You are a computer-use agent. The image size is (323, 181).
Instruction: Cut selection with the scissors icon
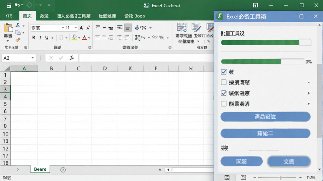(18, 25)
